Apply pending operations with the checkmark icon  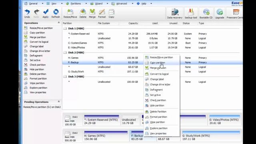pos(46,14)
